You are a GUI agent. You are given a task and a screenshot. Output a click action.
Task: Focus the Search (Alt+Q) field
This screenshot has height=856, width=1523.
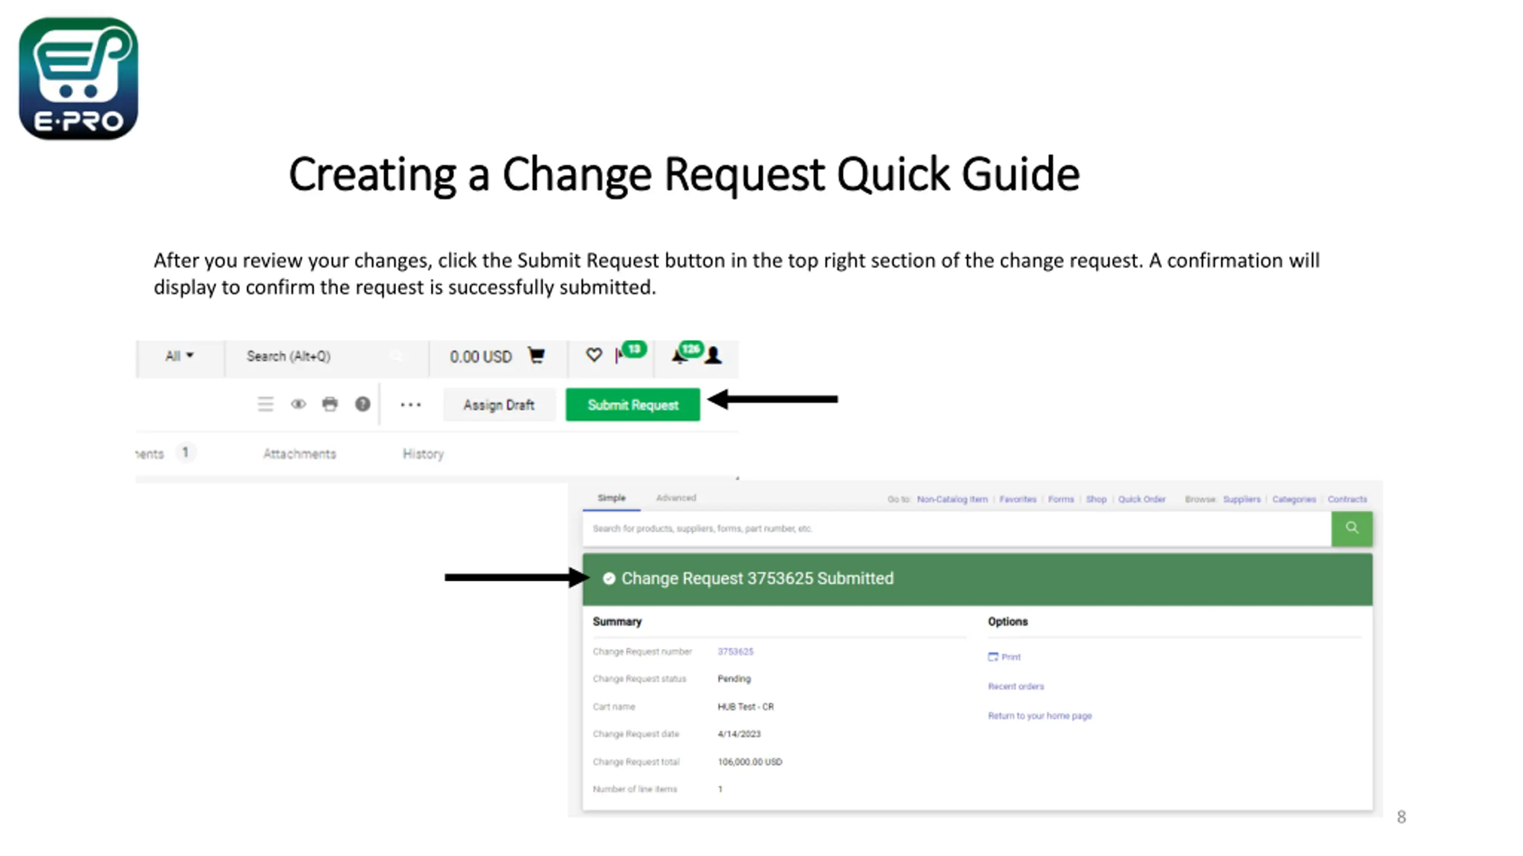[326, 357]
